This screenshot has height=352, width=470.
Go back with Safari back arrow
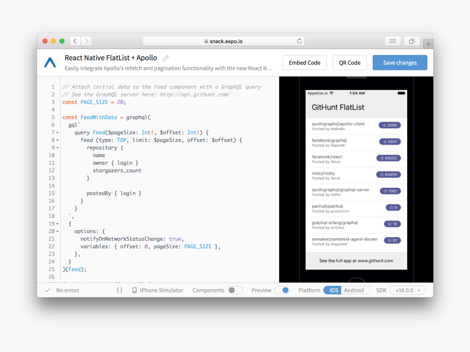click(x=75, y=41)
